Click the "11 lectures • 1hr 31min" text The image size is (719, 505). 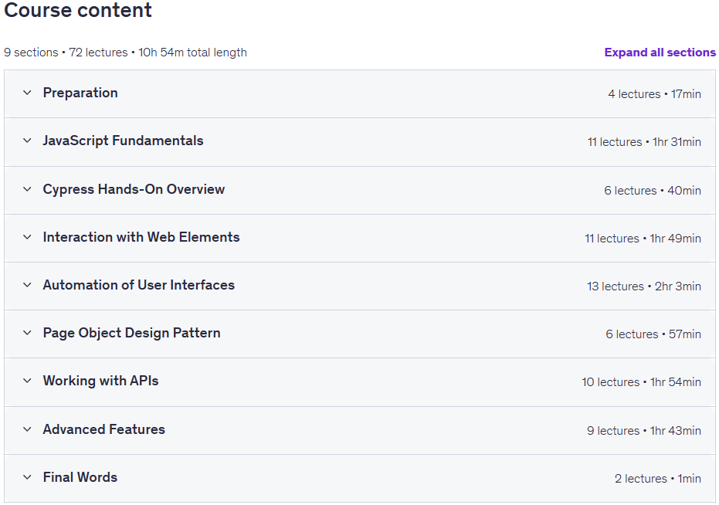(644, 142)
